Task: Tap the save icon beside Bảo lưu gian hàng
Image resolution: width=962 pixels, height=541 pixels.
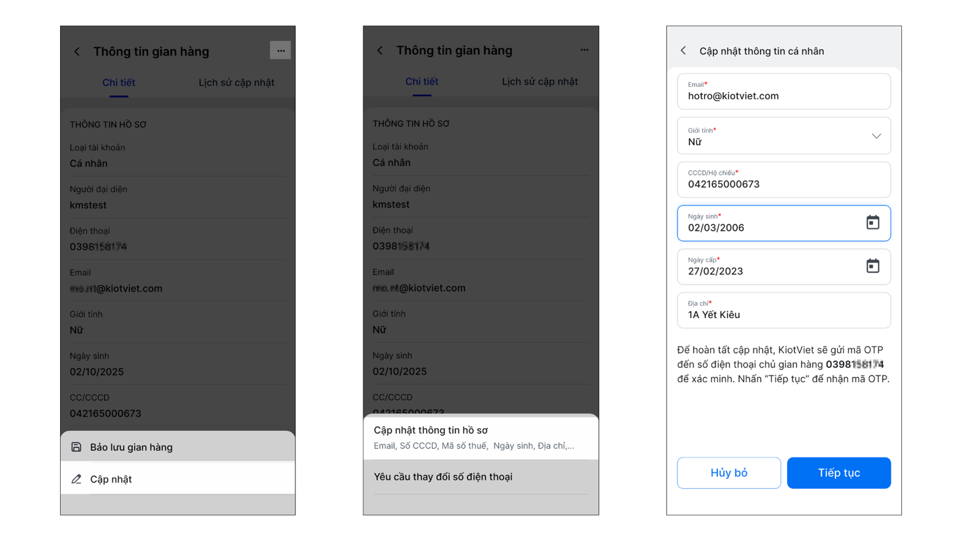Action: (x=76, y=447)
